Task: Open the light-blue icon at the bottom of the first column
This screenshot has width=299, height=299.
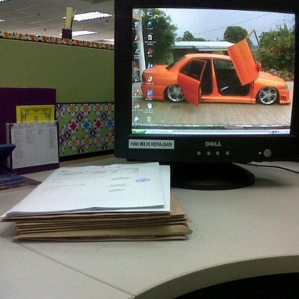Action: tap(136, 119)
